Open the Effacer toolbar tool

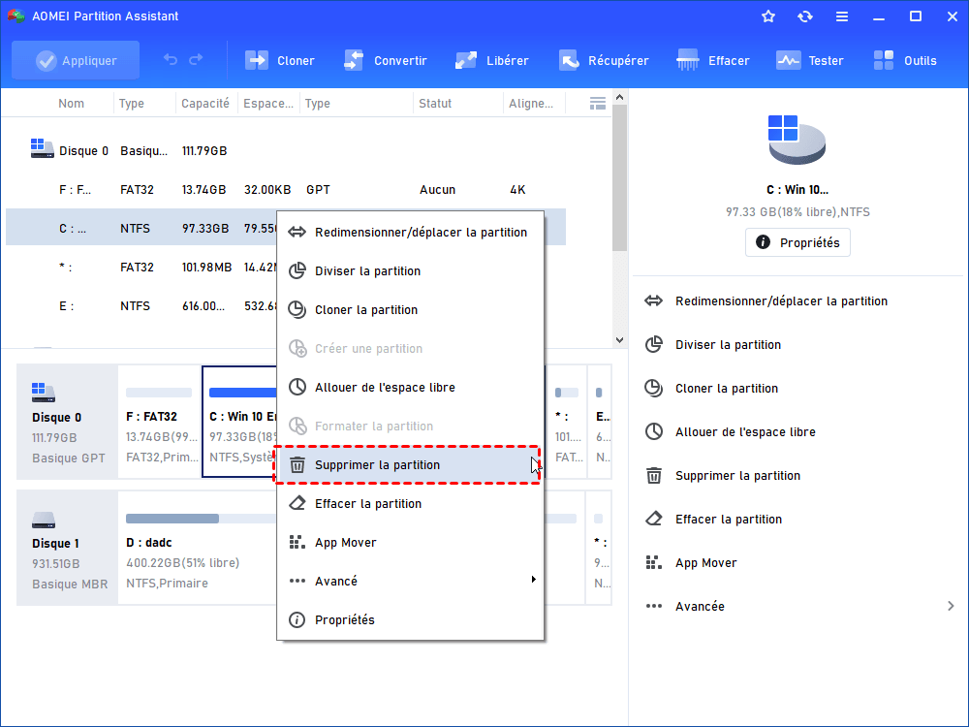tap(712, 60)
